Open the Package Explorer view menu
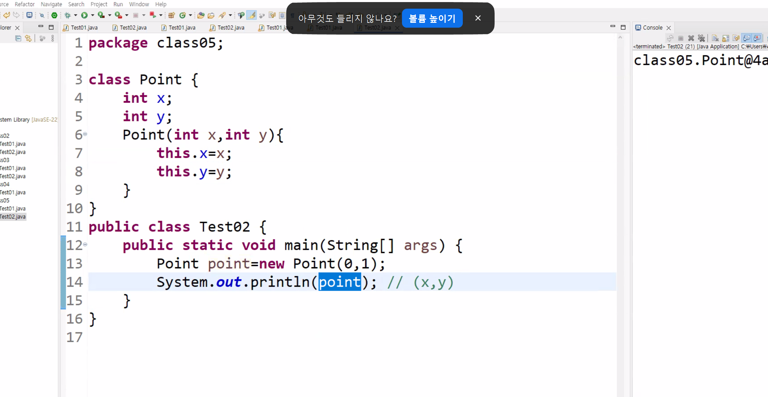This screenshot has height=397, width=768. pos(53,38)
